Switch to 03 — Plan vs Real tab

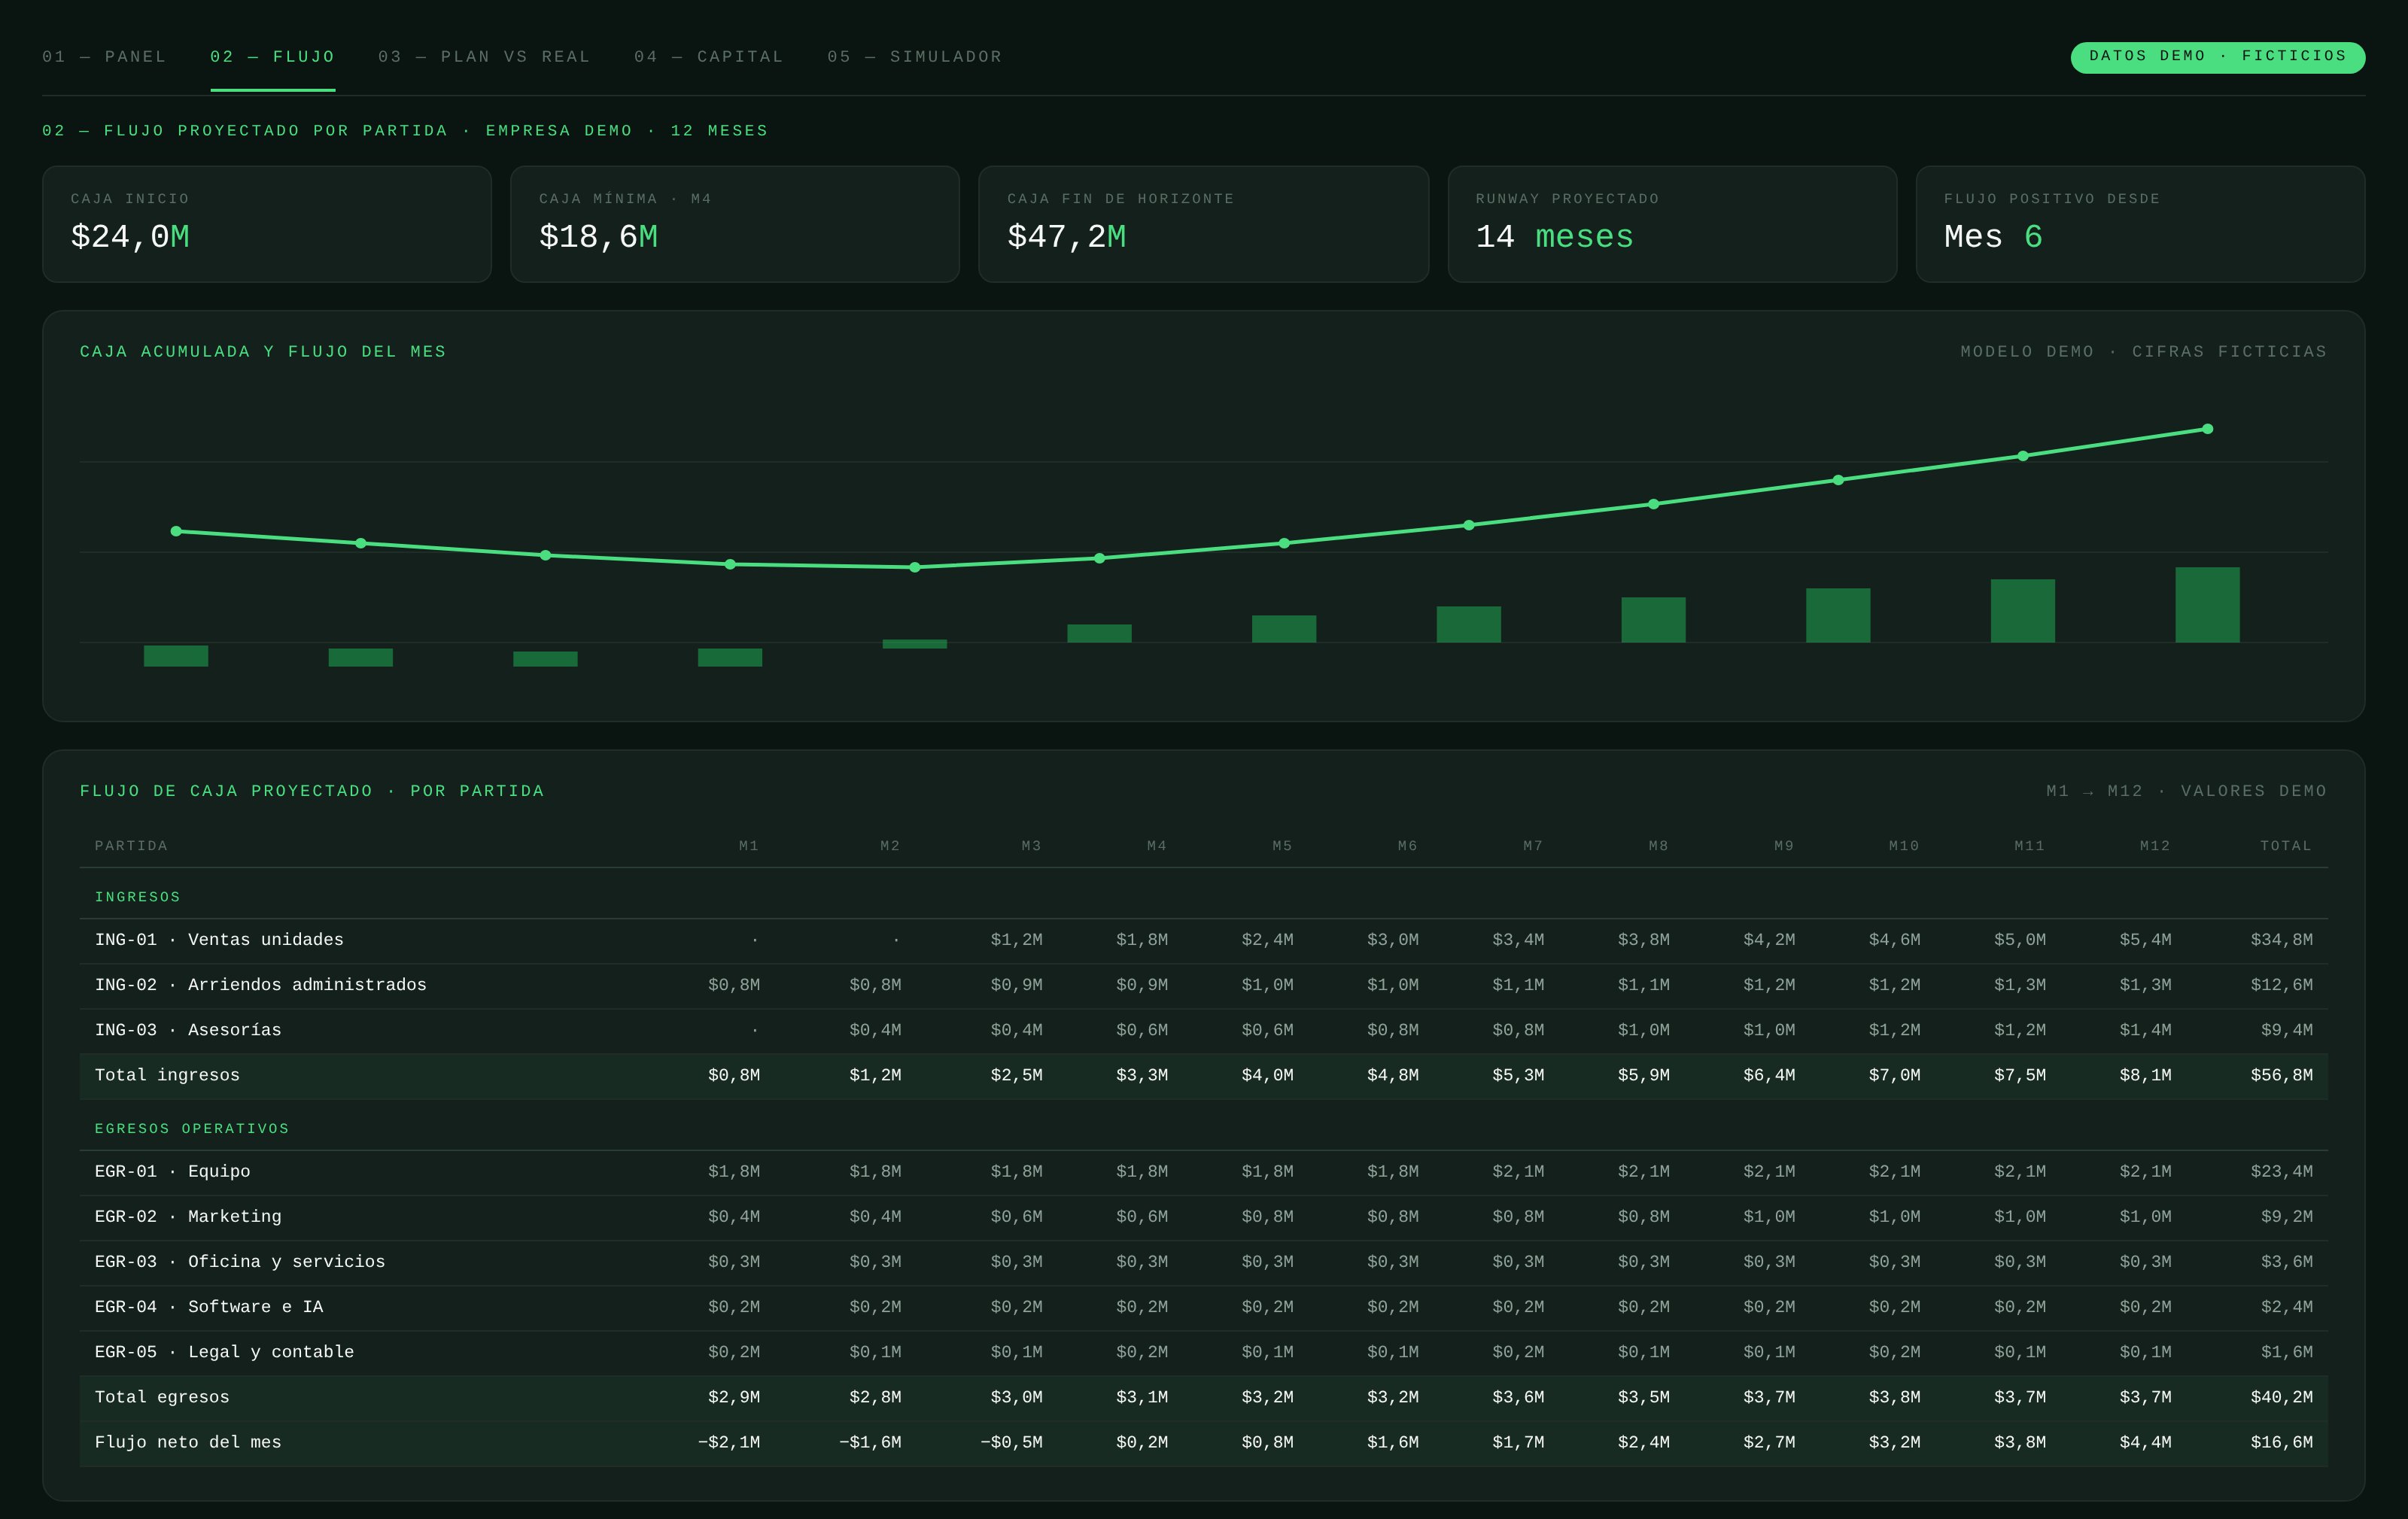click(x=484, y=57)
